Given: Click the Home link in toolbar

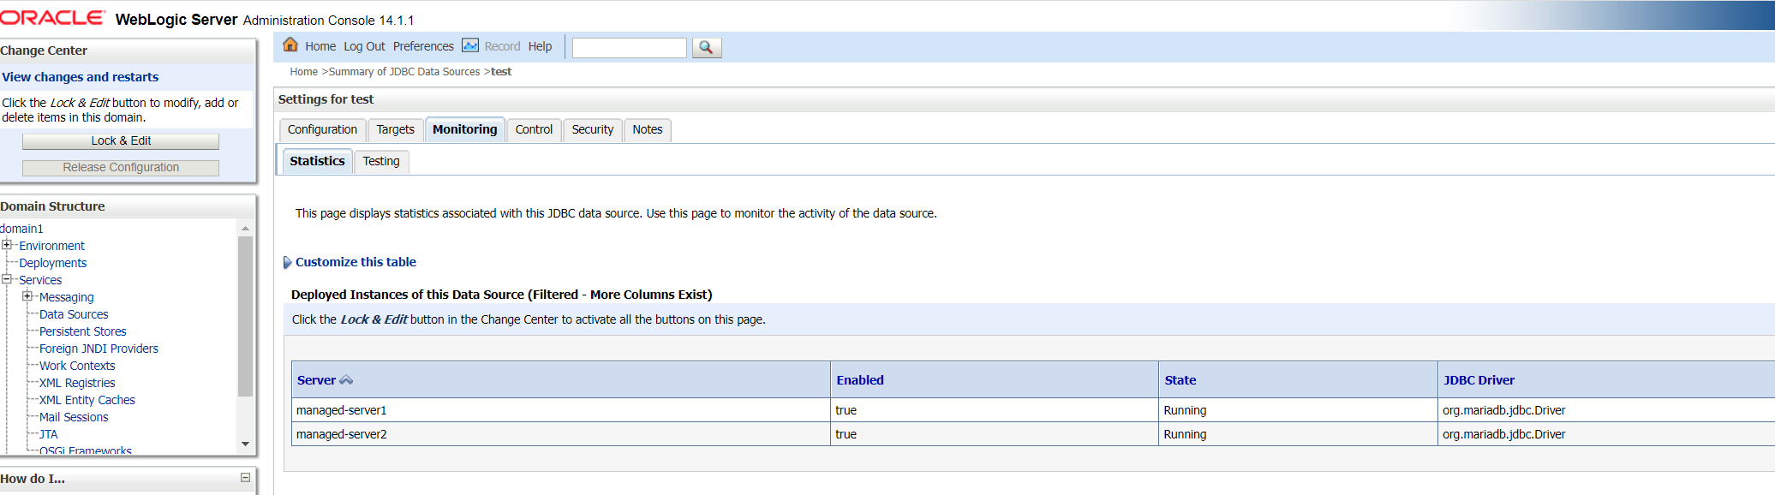Looking at the screenshot, I should [320, 46].
